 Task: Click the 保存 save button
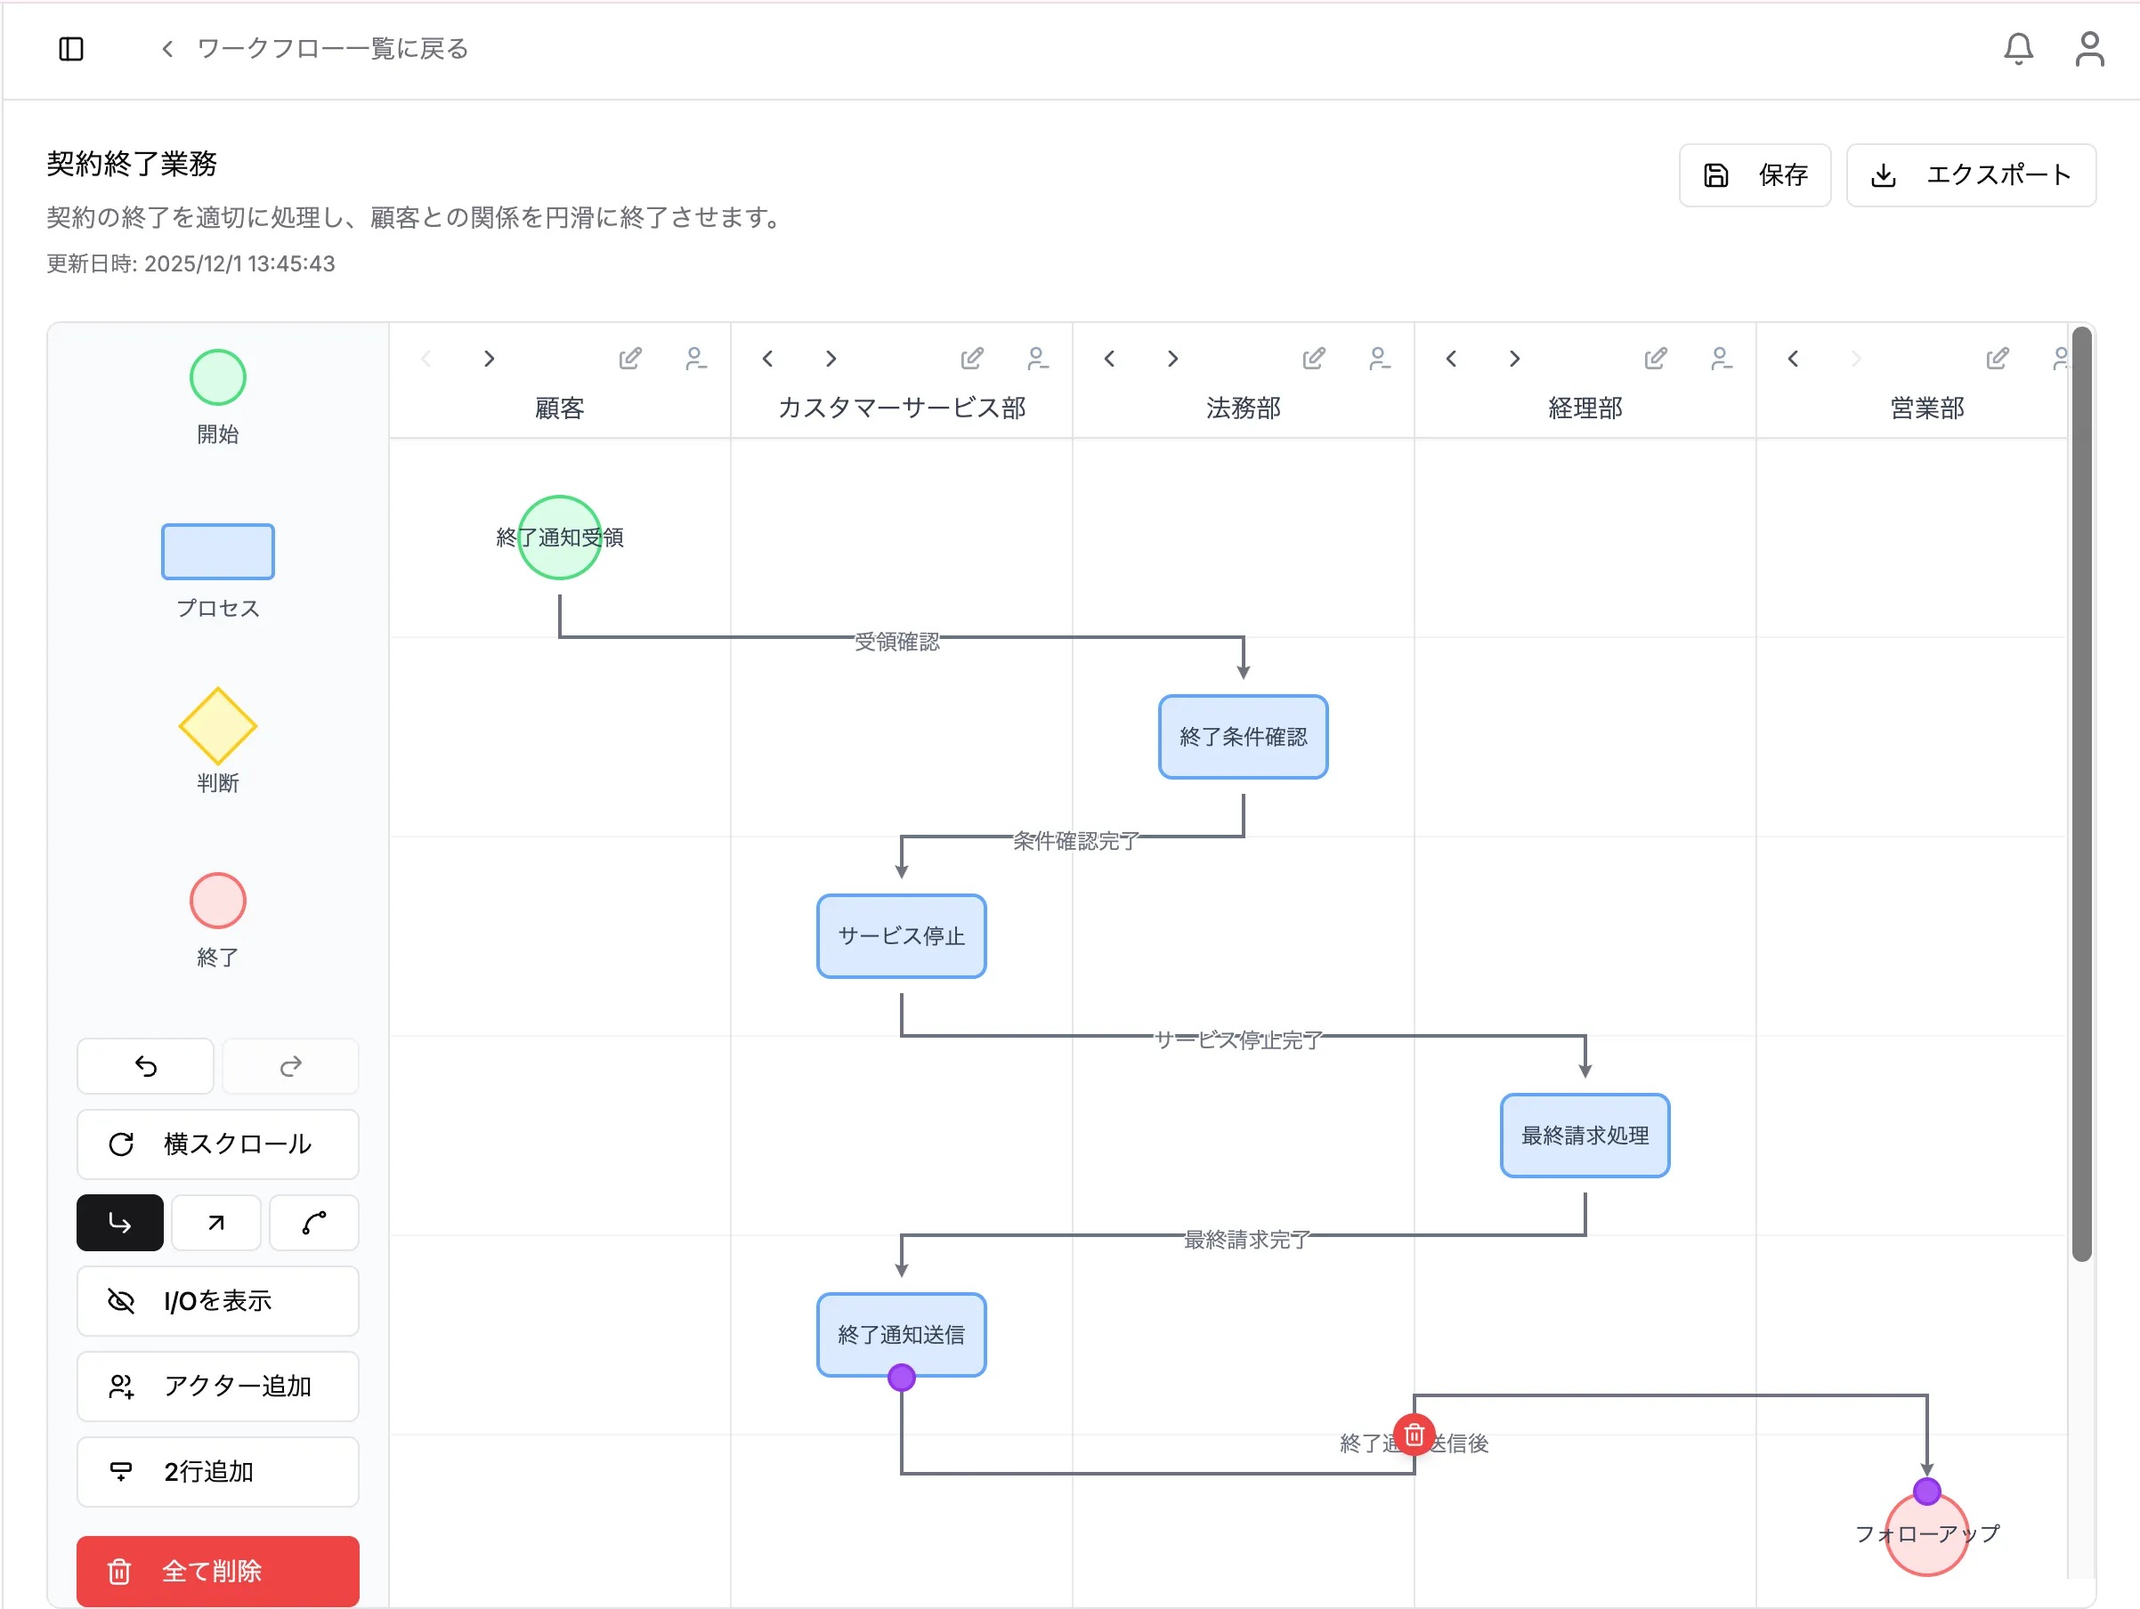(1755, 175)
